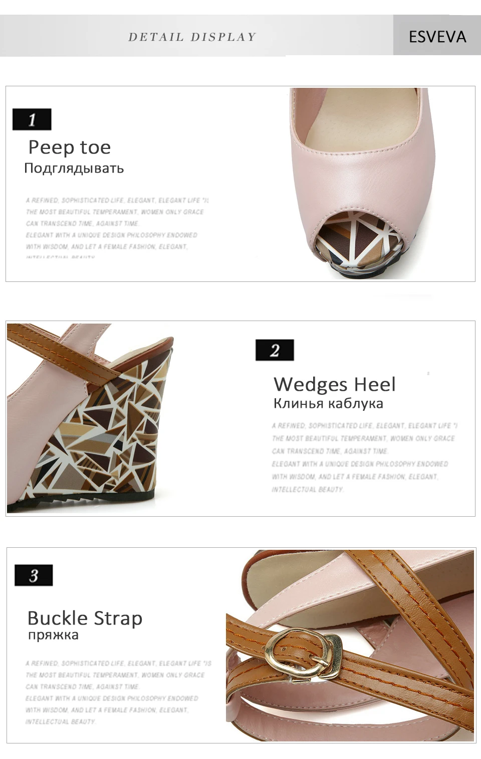Select the Peep toe heading
This screenshot has width=481, height=759.
[69, 147]
